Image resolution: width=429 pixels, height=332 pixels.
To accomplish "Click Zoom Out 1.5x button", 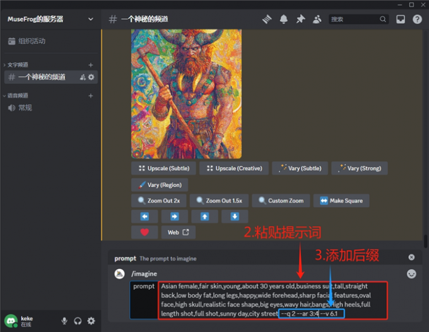I will 219,200.
